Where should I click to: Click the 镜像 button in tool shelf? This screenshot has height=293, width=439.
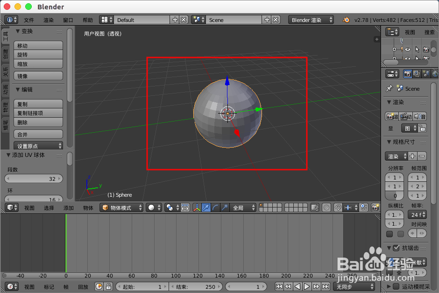coord(38,76)
